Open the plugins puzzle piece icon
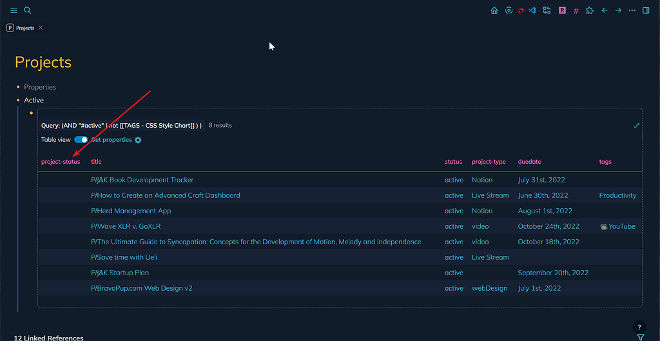 [x=590, y=10]
